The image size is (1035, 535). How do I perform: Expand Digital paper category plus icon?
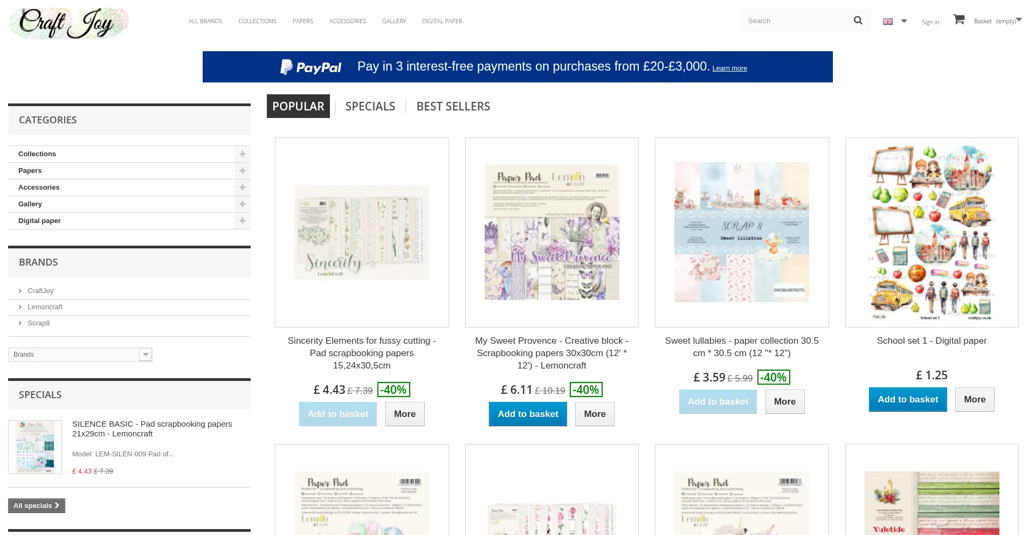point(243,221)
